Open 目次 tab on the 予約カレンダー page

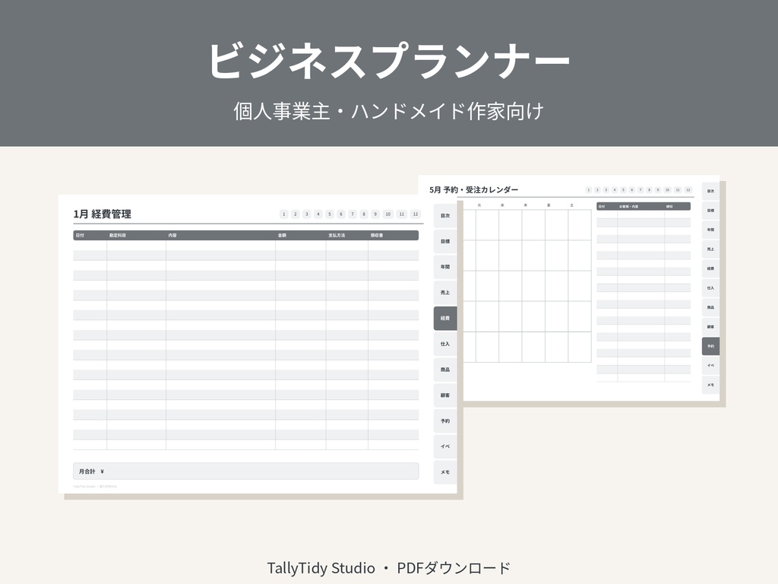click(710, 191)
